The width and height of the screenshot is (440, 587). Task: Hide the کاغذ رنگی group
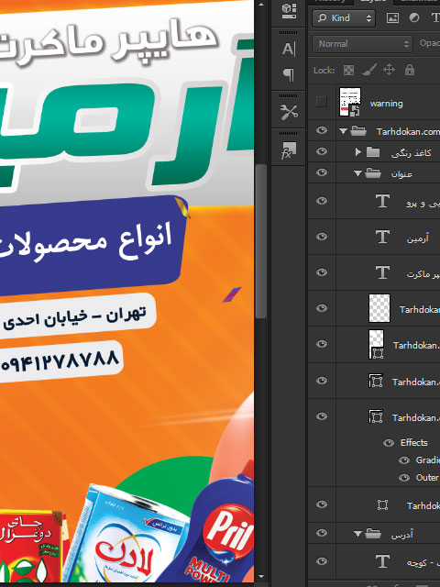pyautogui.click(x=322, y=151)
